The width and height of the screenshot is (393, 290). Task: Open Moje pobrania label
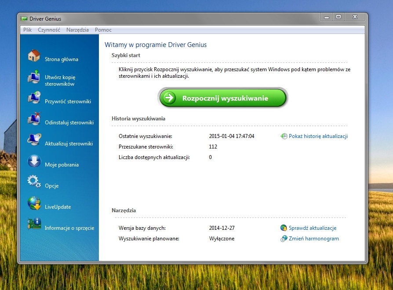pyautogui.click(x=62, y=164)
